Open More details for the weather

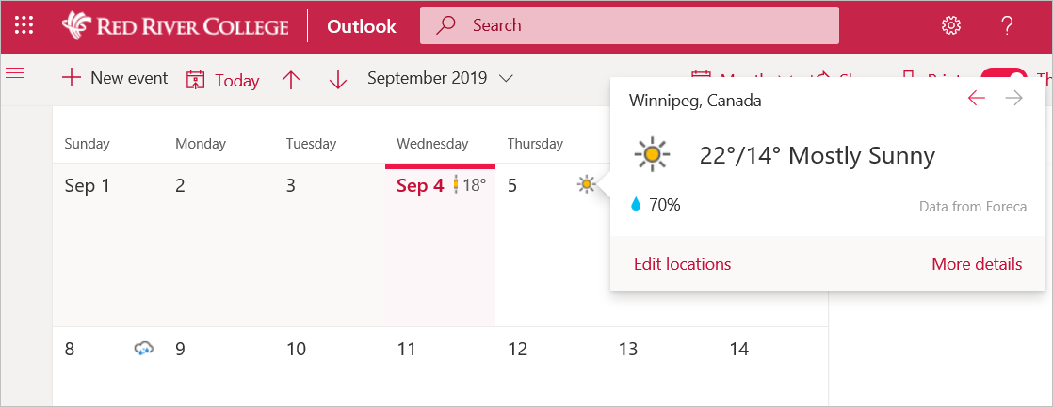pyautogui.click(x=976, y=264)
